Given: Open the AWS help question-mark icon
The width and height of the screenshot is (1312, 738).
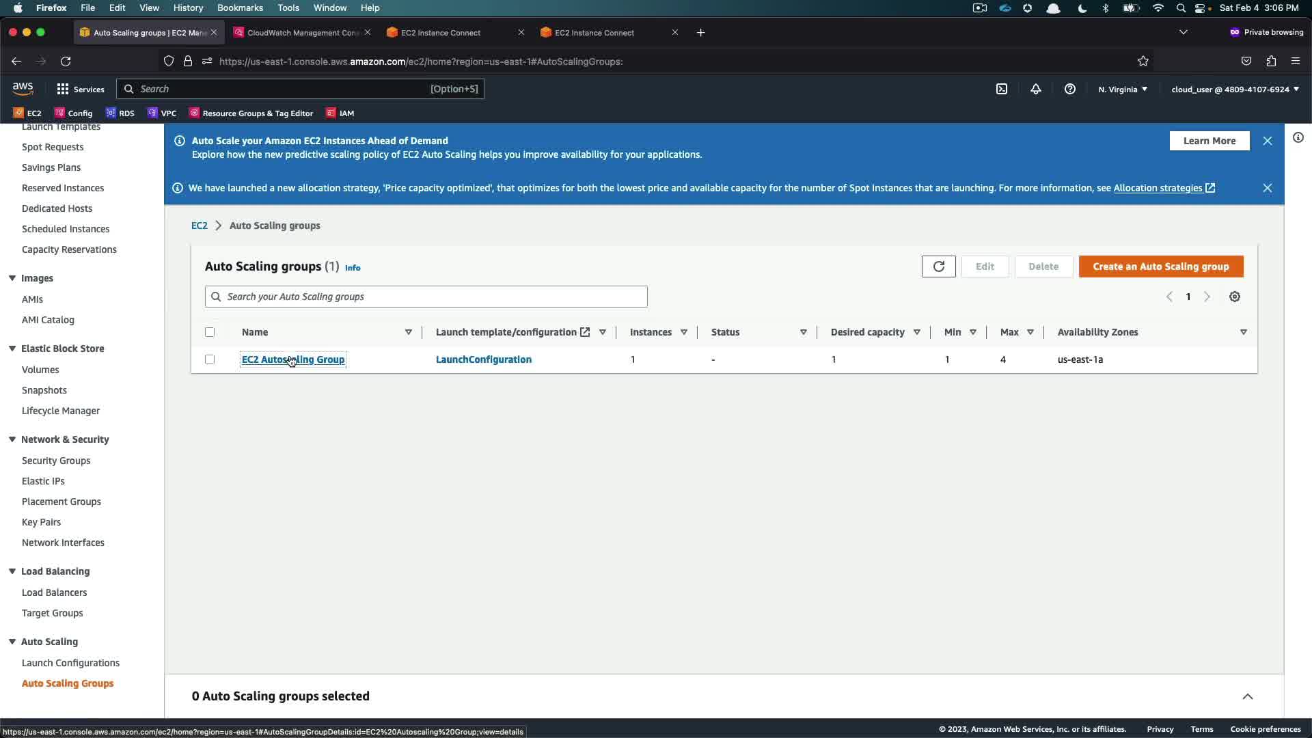Looking at the screenshot, I should [x=1070, y=89].
